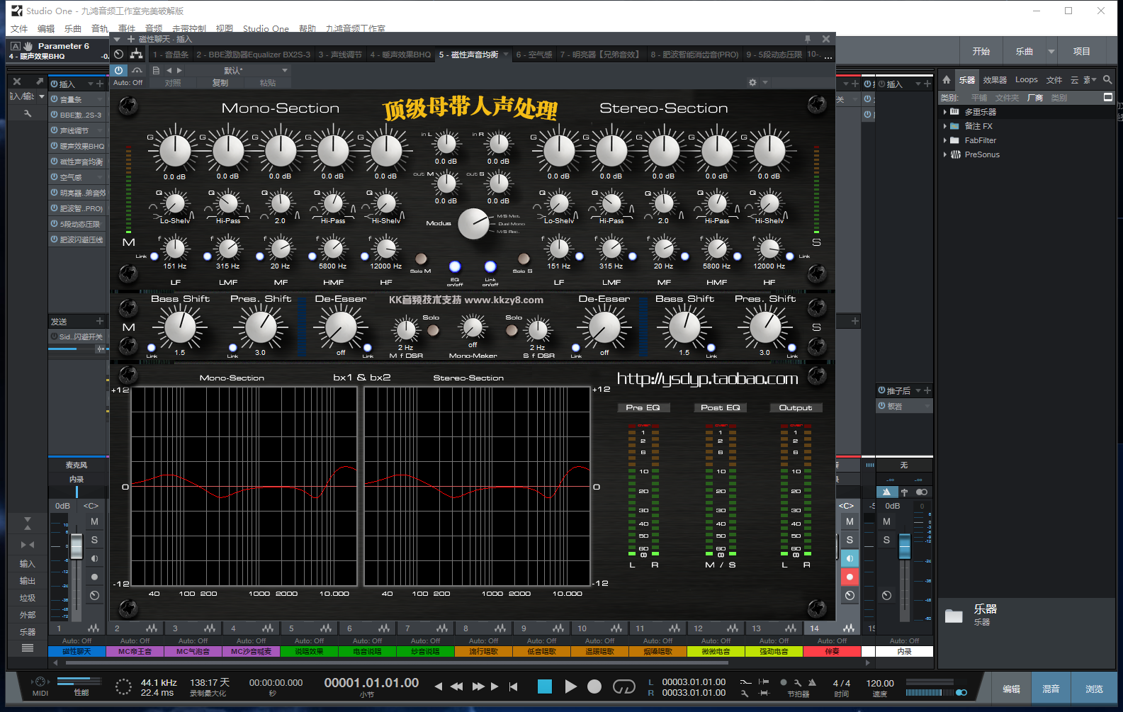Open preset file icon in plugin header
This screenshot has height=712, width=1123.
coord(156,70)
